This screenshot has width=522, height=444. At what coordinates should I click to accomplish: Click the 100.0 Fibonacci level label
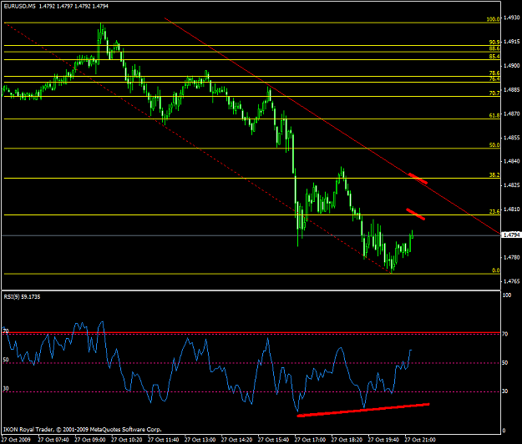493,19
